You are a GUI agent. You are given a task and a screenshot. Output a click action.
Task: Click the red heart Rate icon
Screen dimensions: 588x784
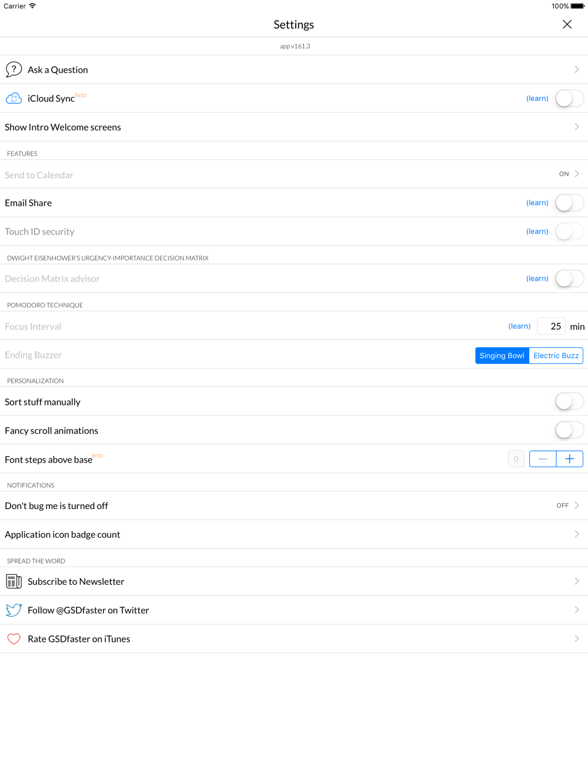14,639
